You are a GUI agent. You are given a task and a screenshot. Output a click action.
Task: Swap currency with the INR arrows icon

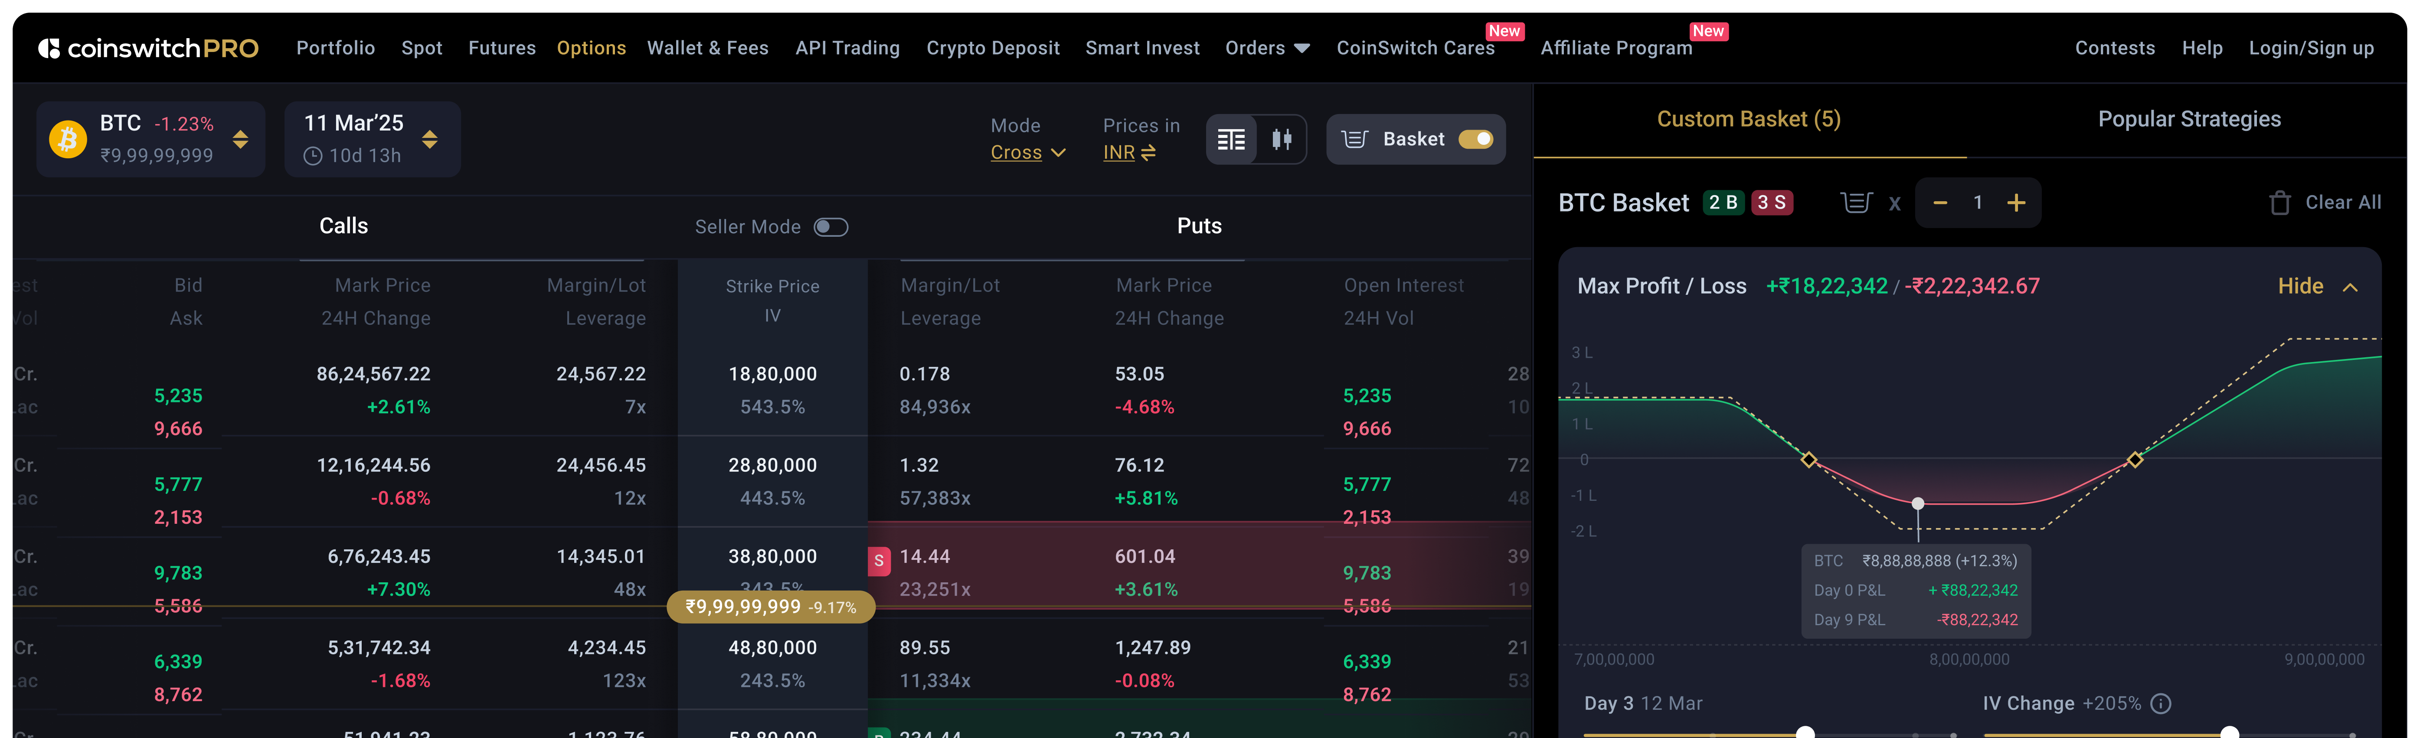[x=1148, y=152]
